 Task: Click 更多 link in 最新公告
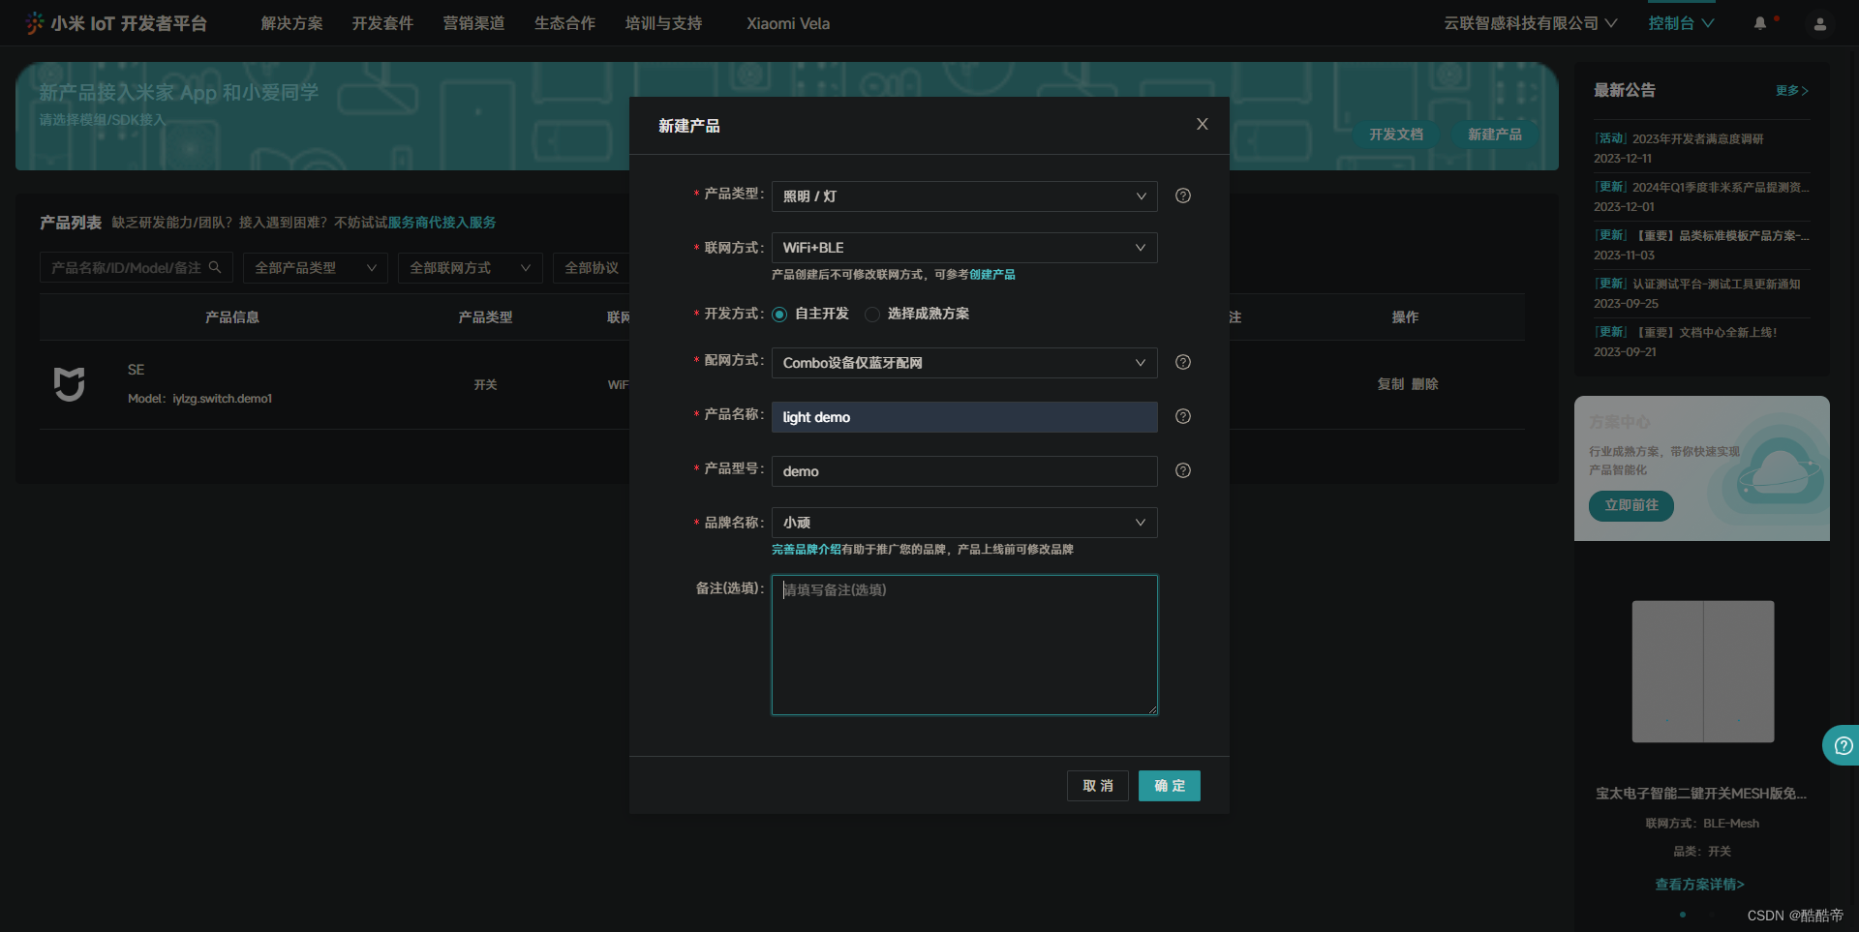click(1791, 90)
